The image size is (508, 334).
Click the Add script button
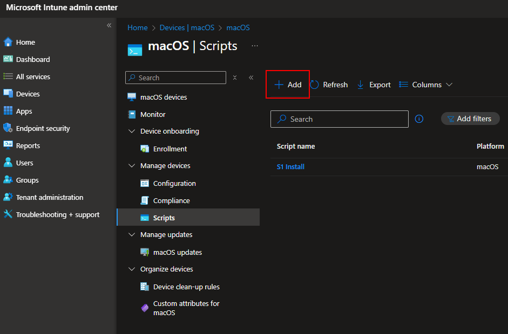288,85
